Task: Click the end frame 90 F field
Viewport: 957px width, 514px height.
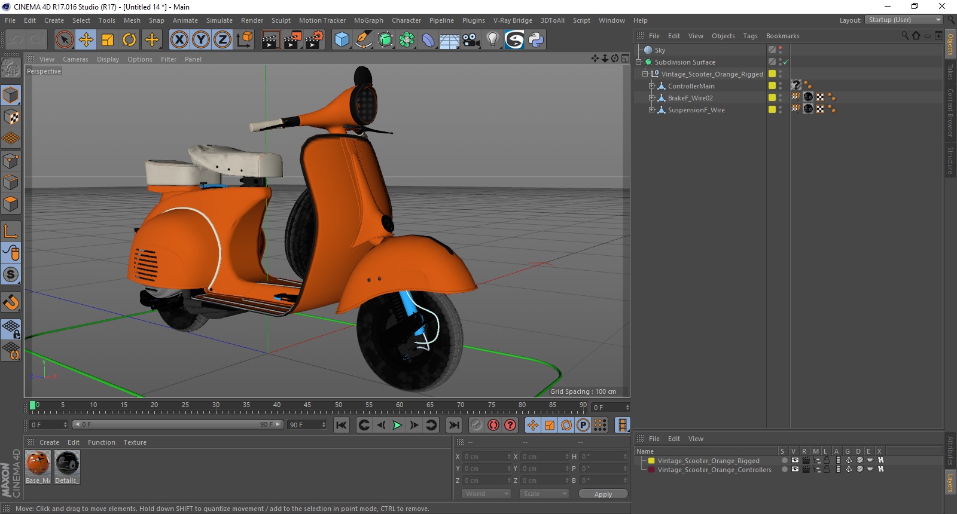Action: [307, 425]
